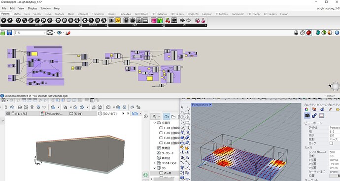This screenshot has width=340, height=181.
Task: Open Grasshopper file with green folder icon
Action: (3, 33)
